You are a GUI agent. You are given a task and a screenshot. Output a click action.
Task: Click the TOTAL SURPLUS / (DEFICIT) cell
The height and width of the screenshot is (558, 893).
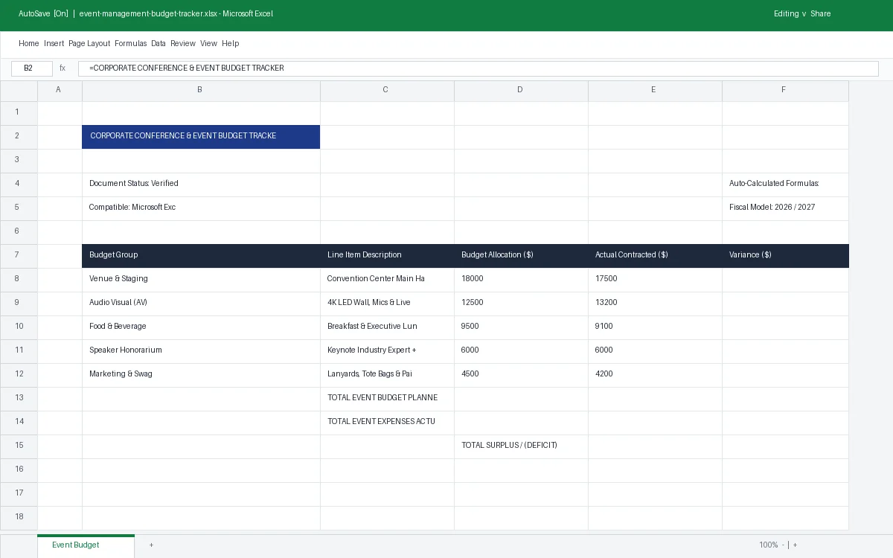click(521, 446)
